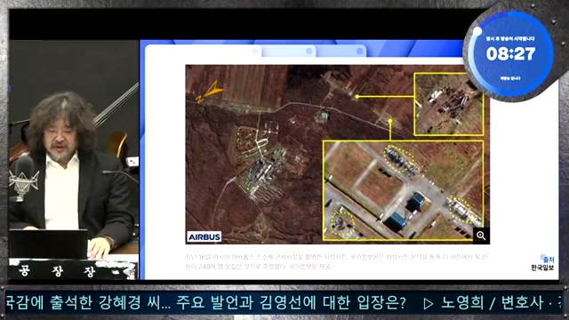
Task: Open the upper-right inset satellite thumbnail
Action: click(449, 104)
